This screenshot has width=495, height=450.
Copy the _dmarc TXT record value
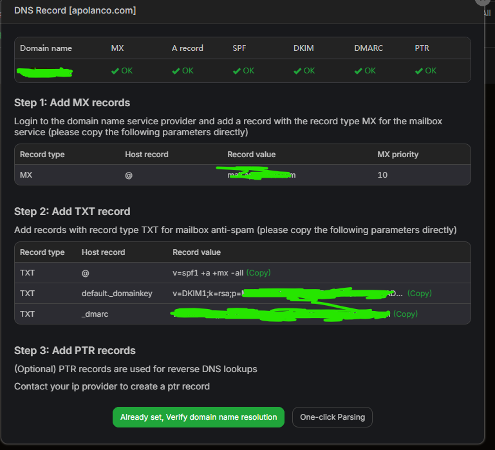406,314
